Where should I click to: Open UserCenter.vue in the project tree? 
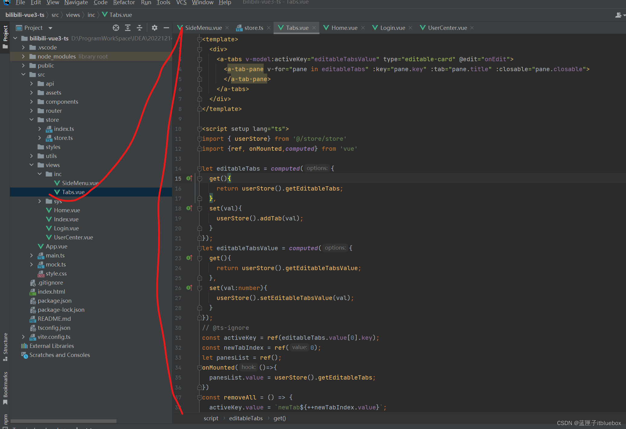pos(73,237)
